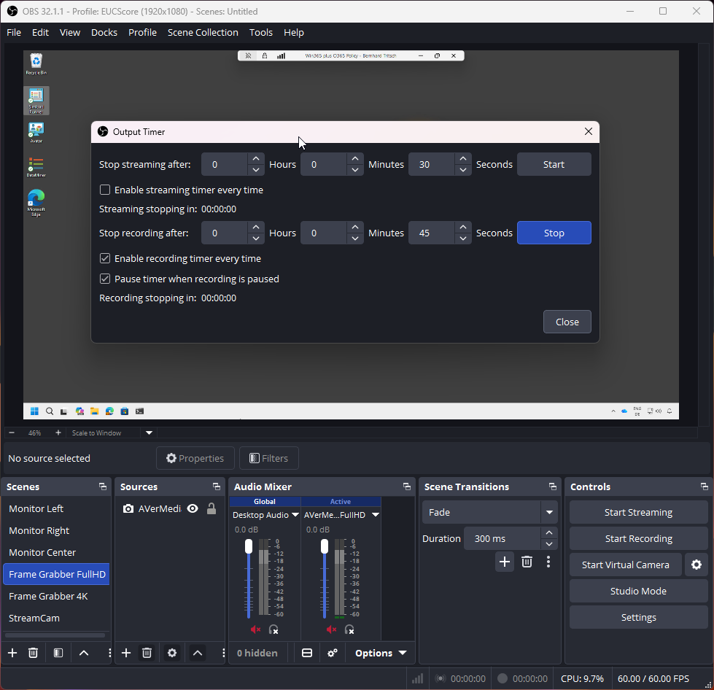Add a new source with the plus icon
Viewport: 714px width, 690px height.
coord(125,653)
